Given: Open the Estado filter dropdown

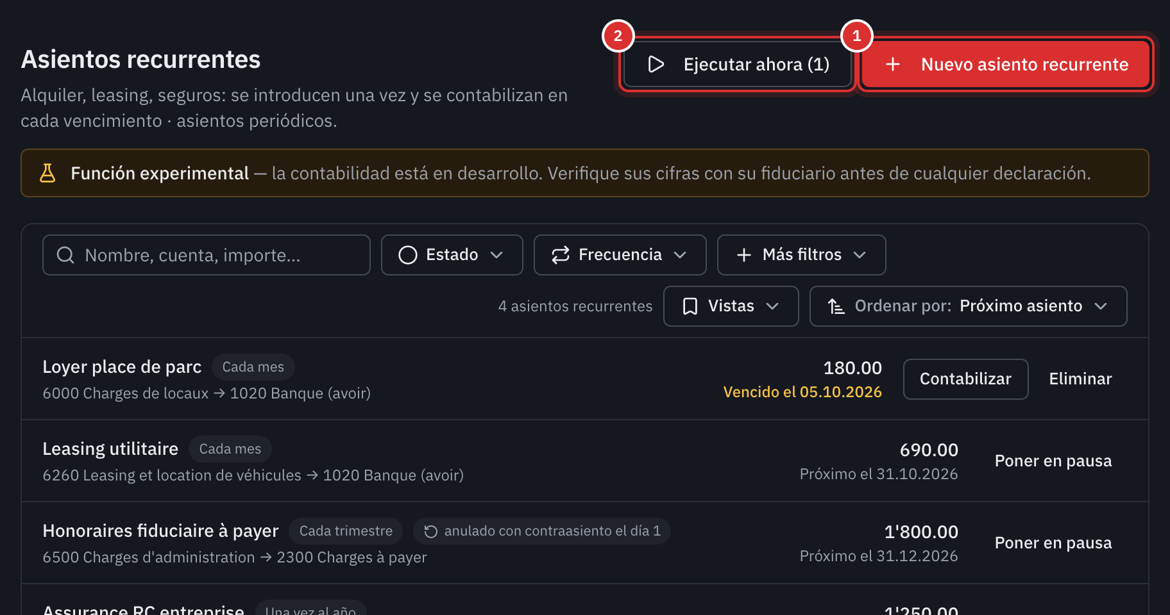Looking at the screenshot, I should [x=452, y=255].
